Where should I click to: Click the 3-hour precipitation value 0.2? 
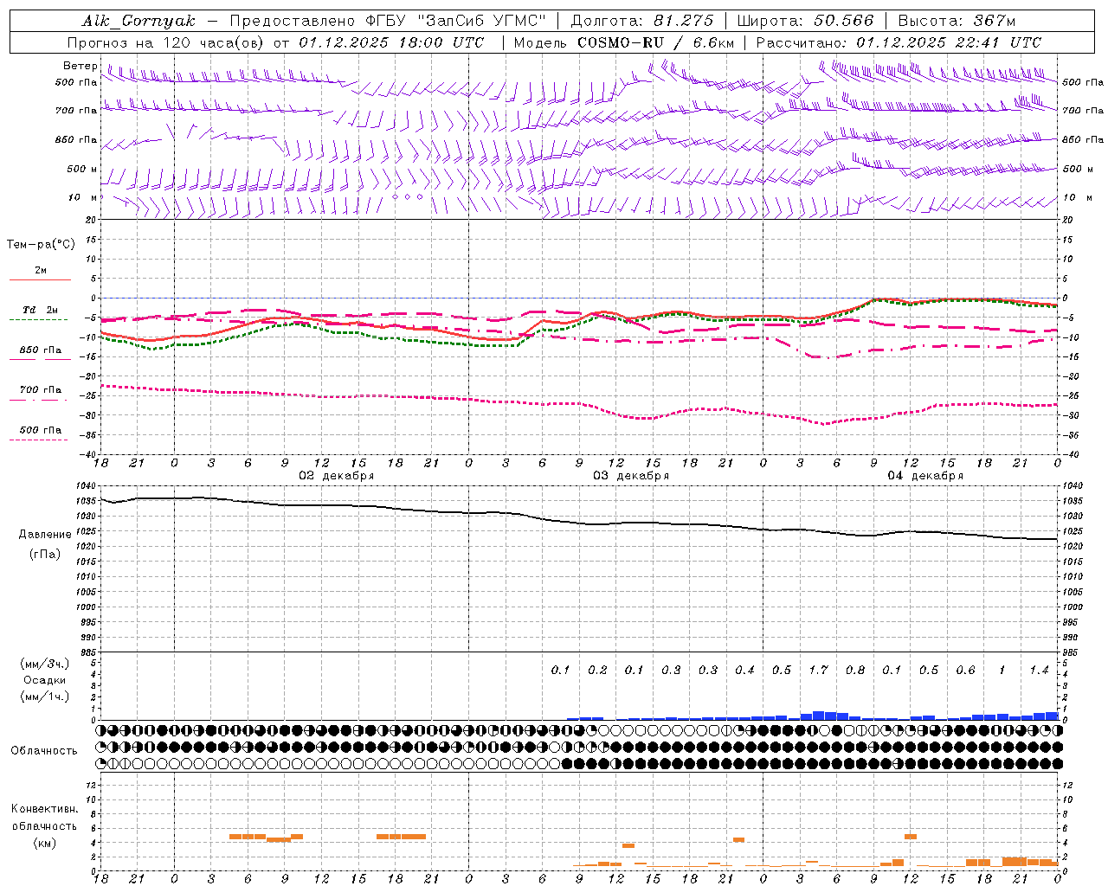597,670
